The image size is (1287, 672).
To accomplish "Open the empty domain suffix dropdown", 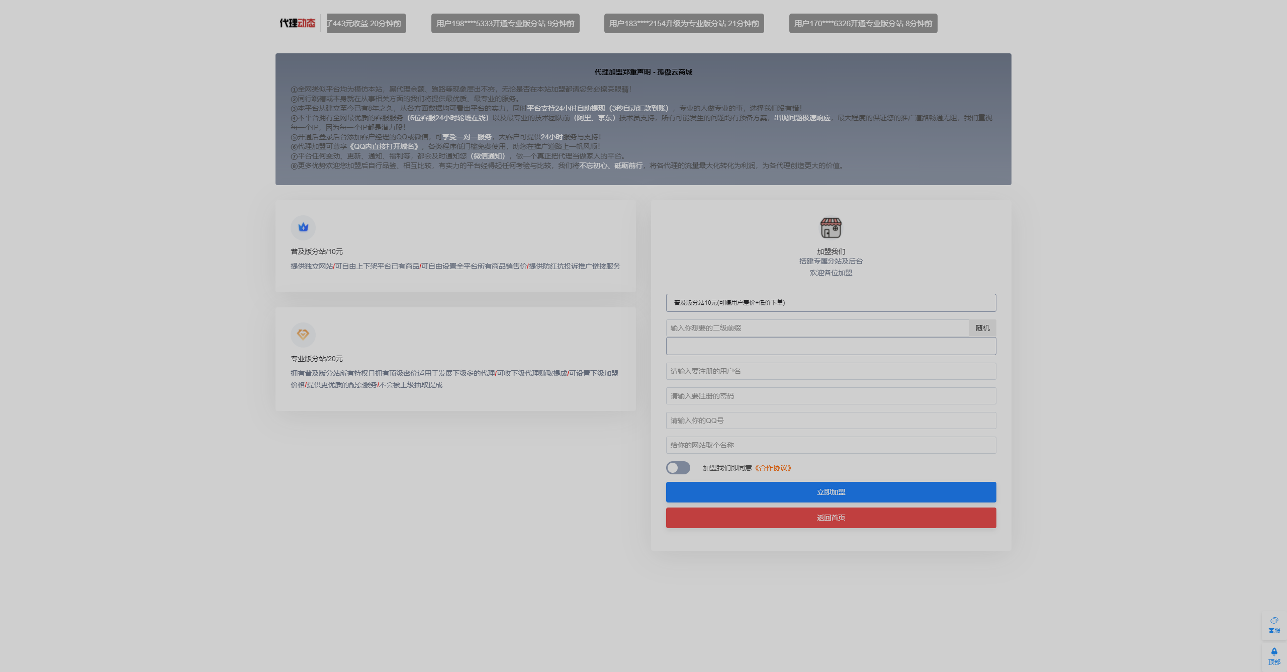I will 831,346.
